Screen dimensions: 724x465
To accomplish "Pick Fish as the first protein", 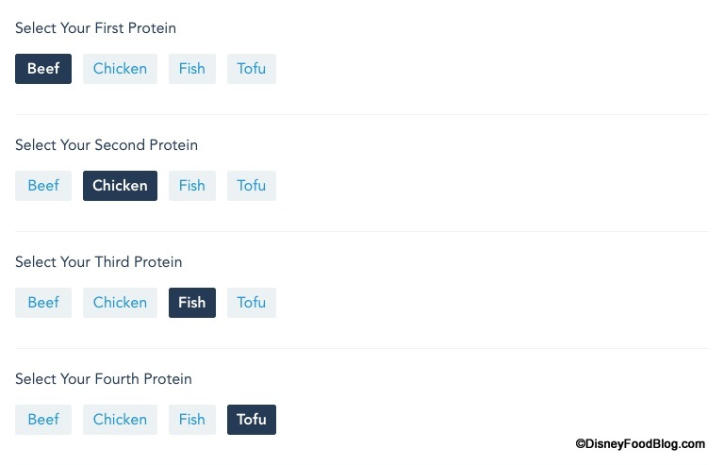I will click(x=191, y=69).
